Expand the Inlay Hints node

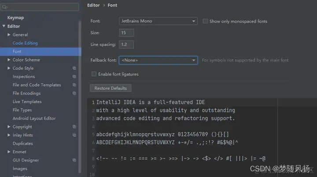coord(9,135)
